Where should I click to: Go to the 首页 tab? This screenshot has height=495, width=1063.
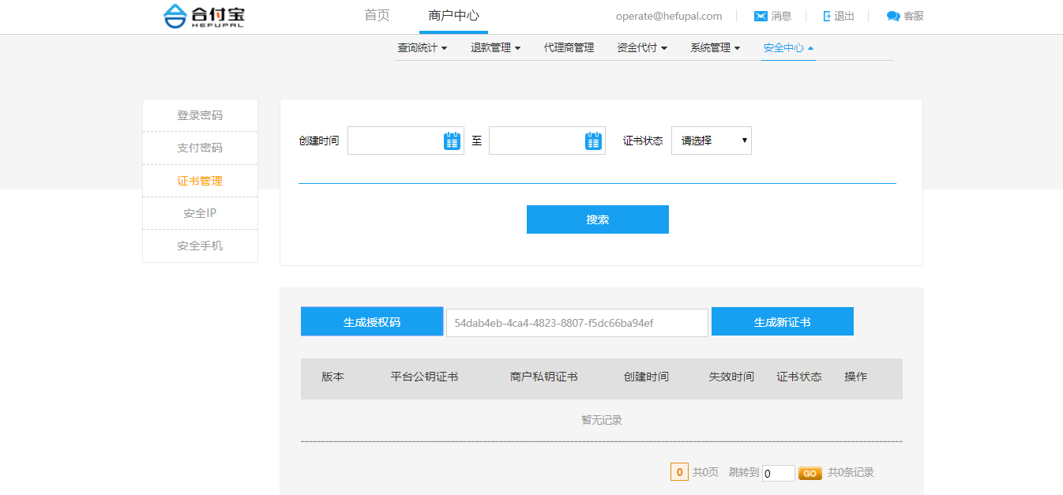377,16
